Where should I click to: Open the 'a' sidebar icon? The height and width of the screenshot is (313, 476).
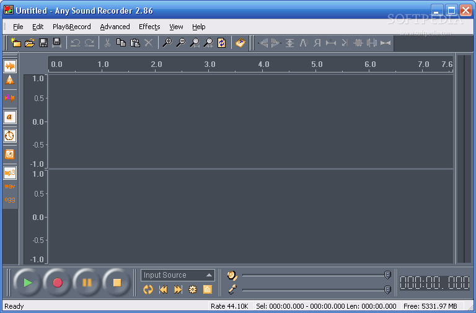tap(10, 117)
